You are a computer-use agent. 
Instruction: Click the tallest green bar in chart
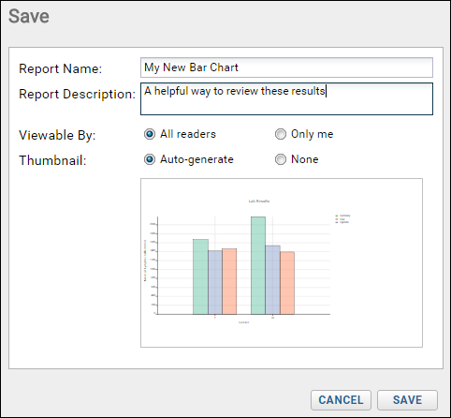[258, 265]
